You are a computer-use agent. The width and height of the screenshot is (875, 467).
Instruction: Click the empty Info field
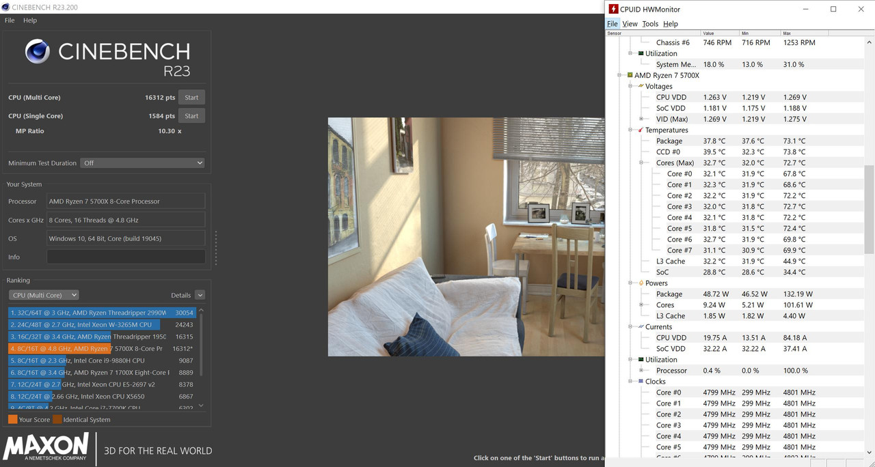pyautogui.click(x=126, y=257)
